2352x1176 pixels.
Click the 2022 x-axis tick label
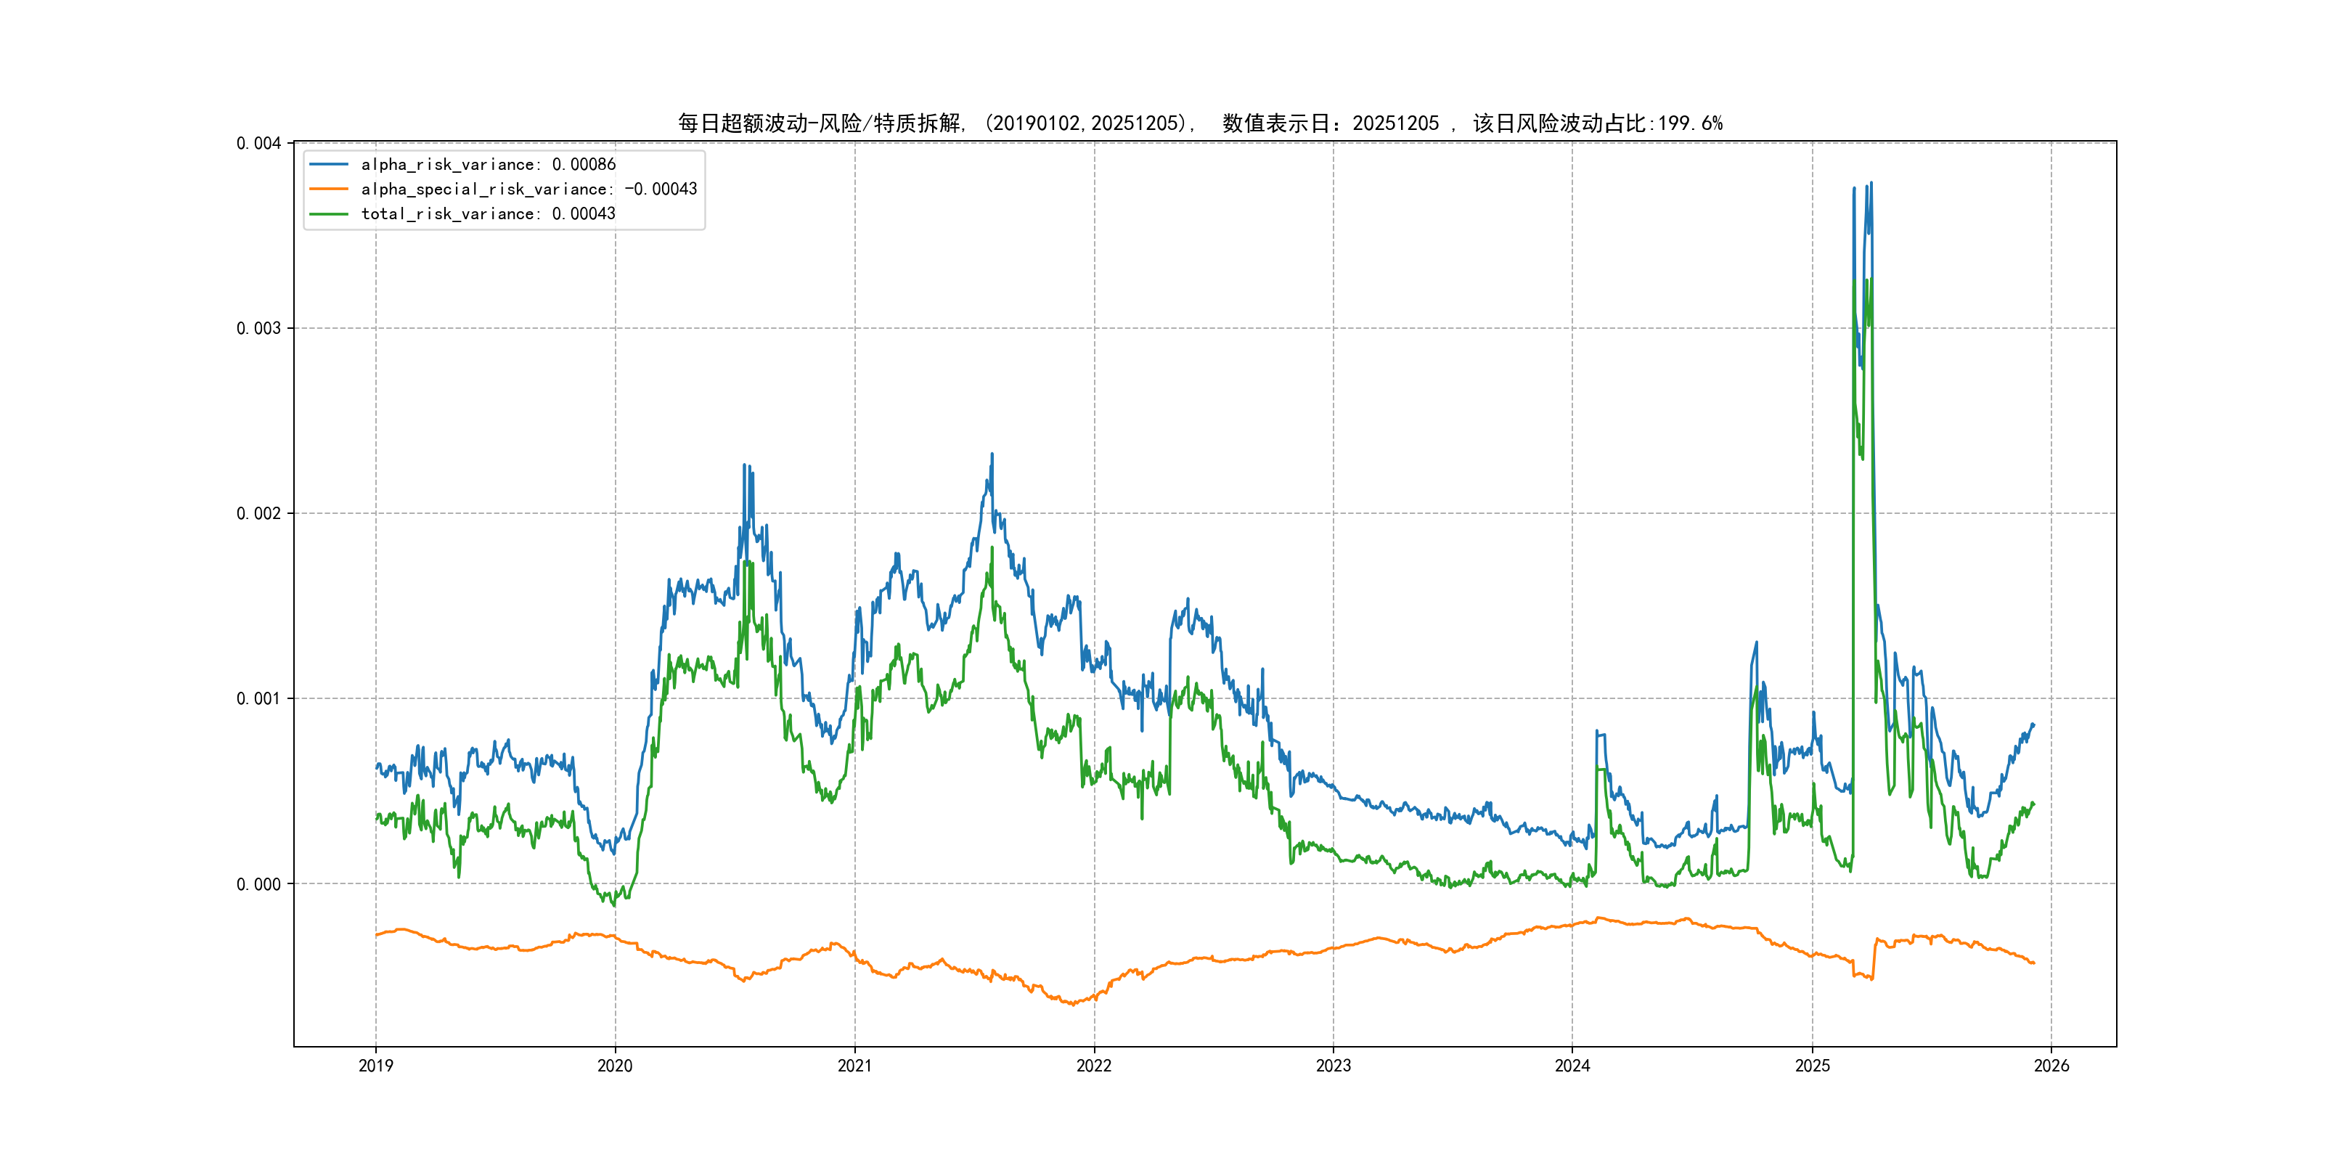click(x=1094, y=1066)
